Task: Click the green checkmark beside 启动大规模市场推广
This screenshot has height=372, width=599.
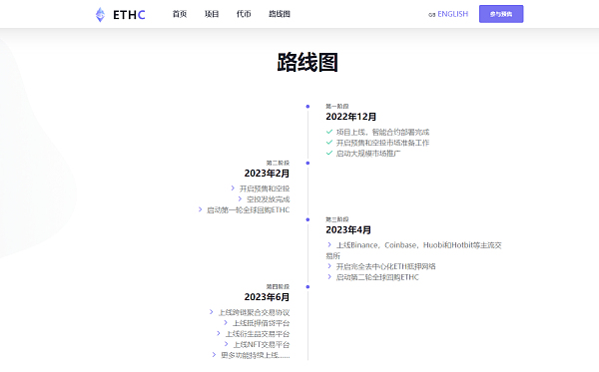Action: 329,153
